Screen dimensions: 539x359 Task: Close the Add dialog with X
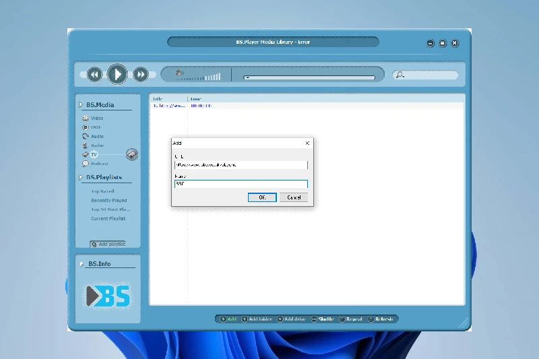click(308, 143)
